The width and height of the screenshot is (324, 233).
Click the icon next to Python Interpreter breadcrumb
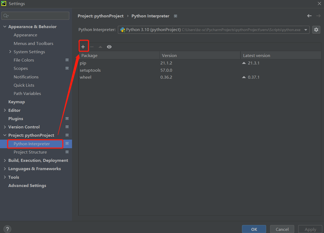175,16
